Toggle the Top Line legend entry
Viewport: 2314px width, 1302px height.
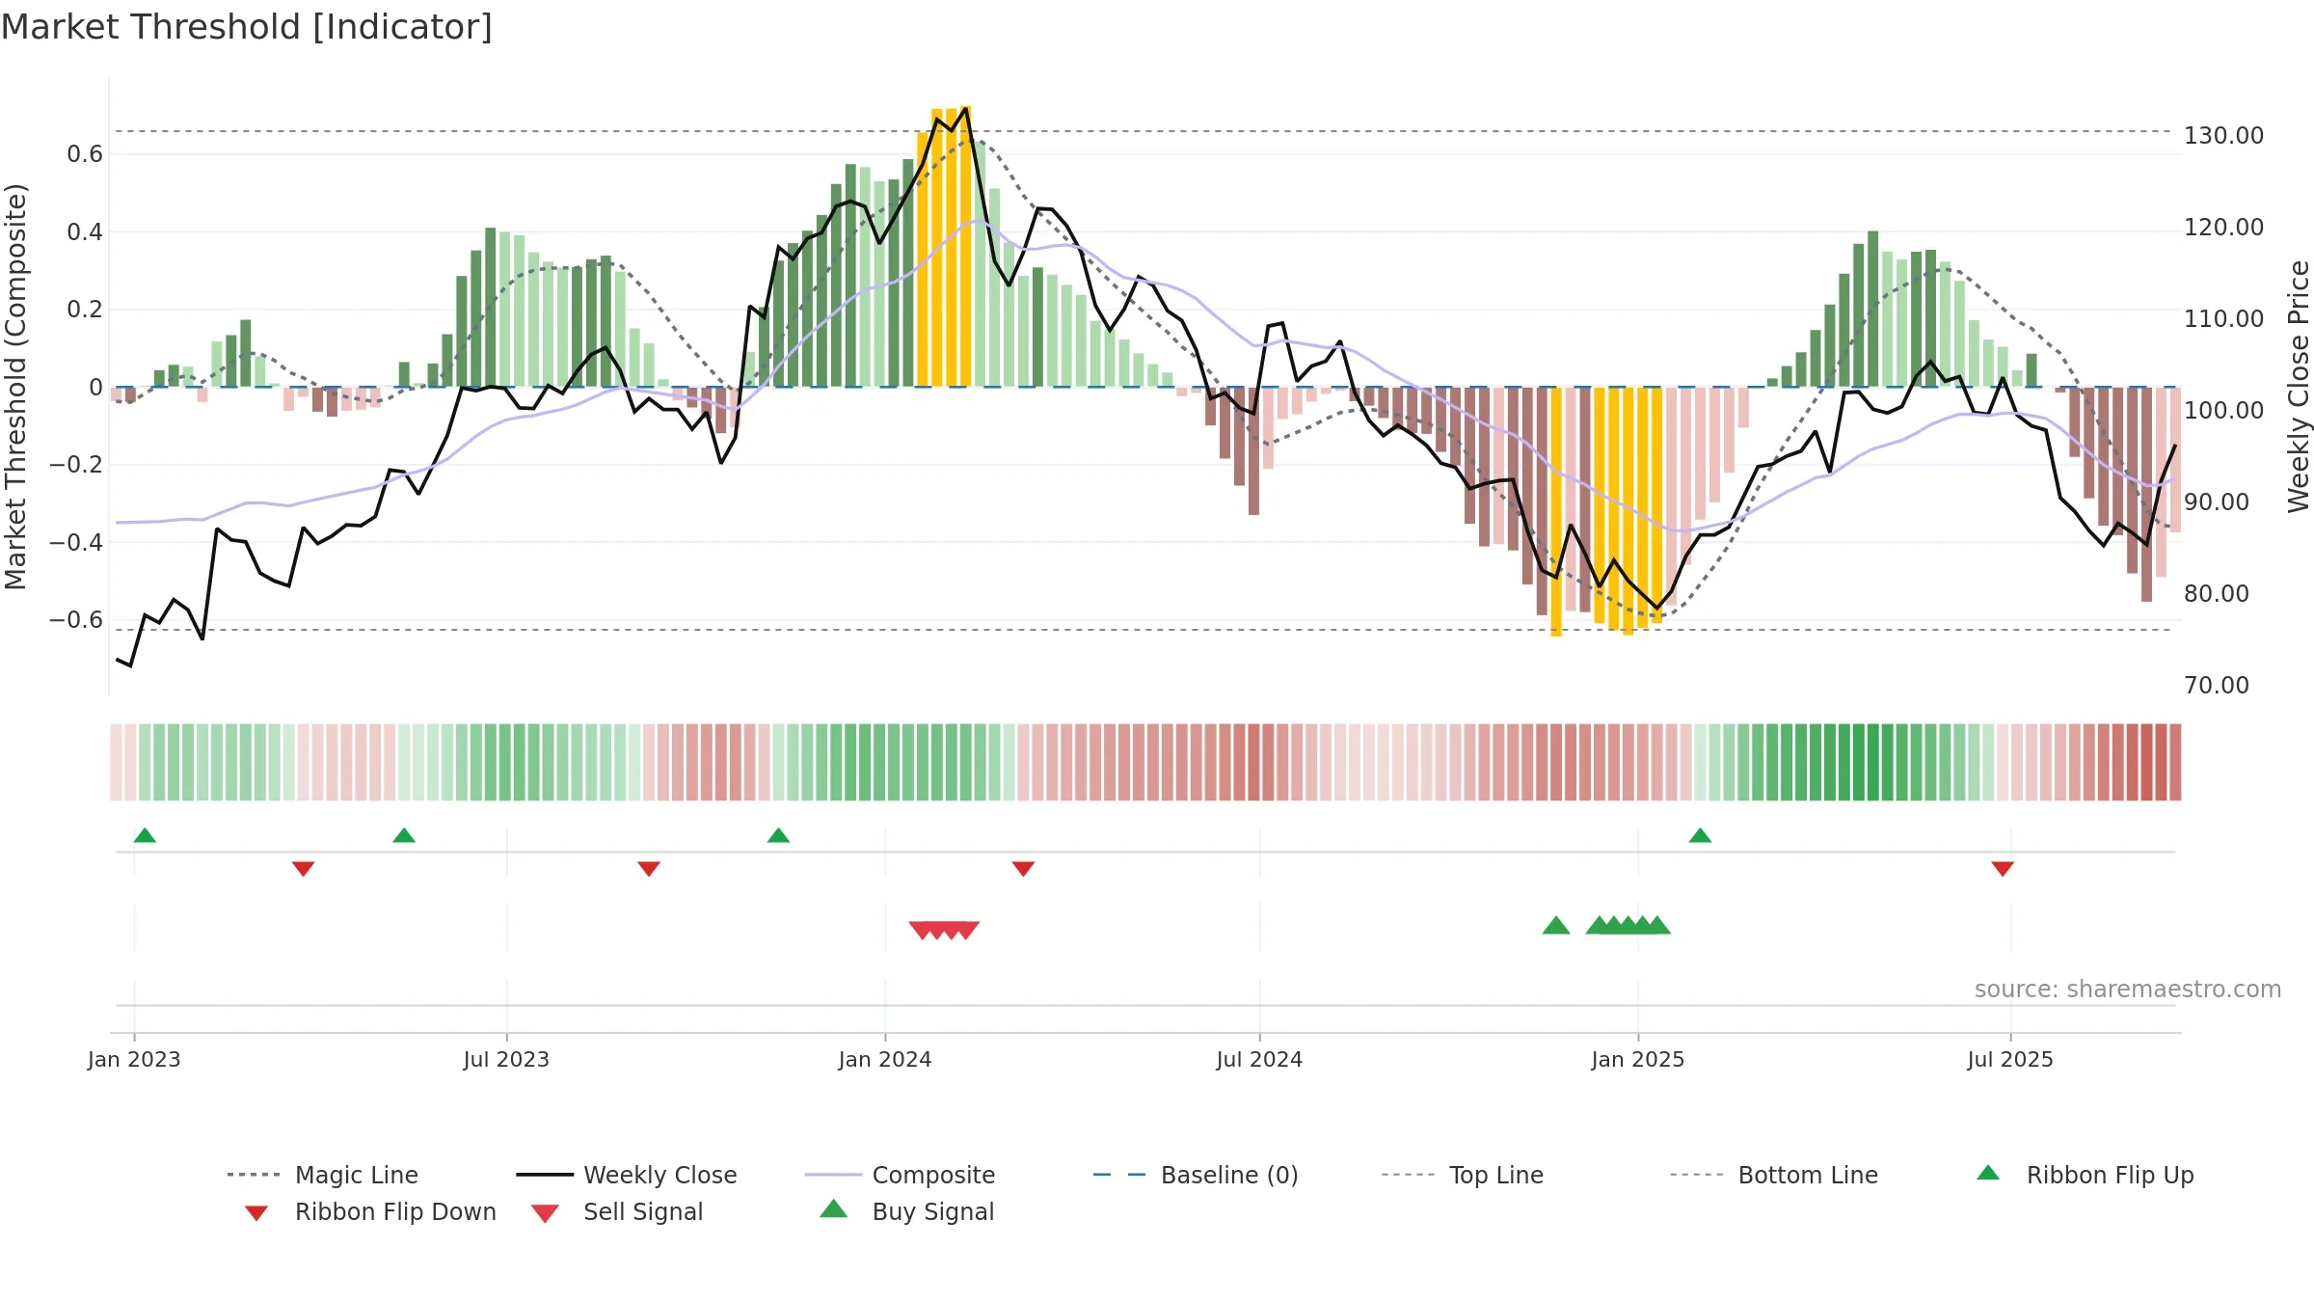[1462, 1175]
